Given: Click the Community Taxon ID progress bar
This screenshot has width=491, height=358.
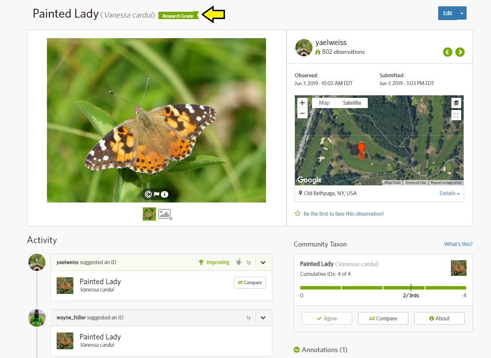Looking at the screenshot, I should coord(383,288).
